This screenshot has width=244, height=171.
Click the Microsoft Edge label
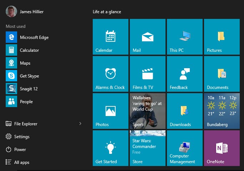pos(34,37)
